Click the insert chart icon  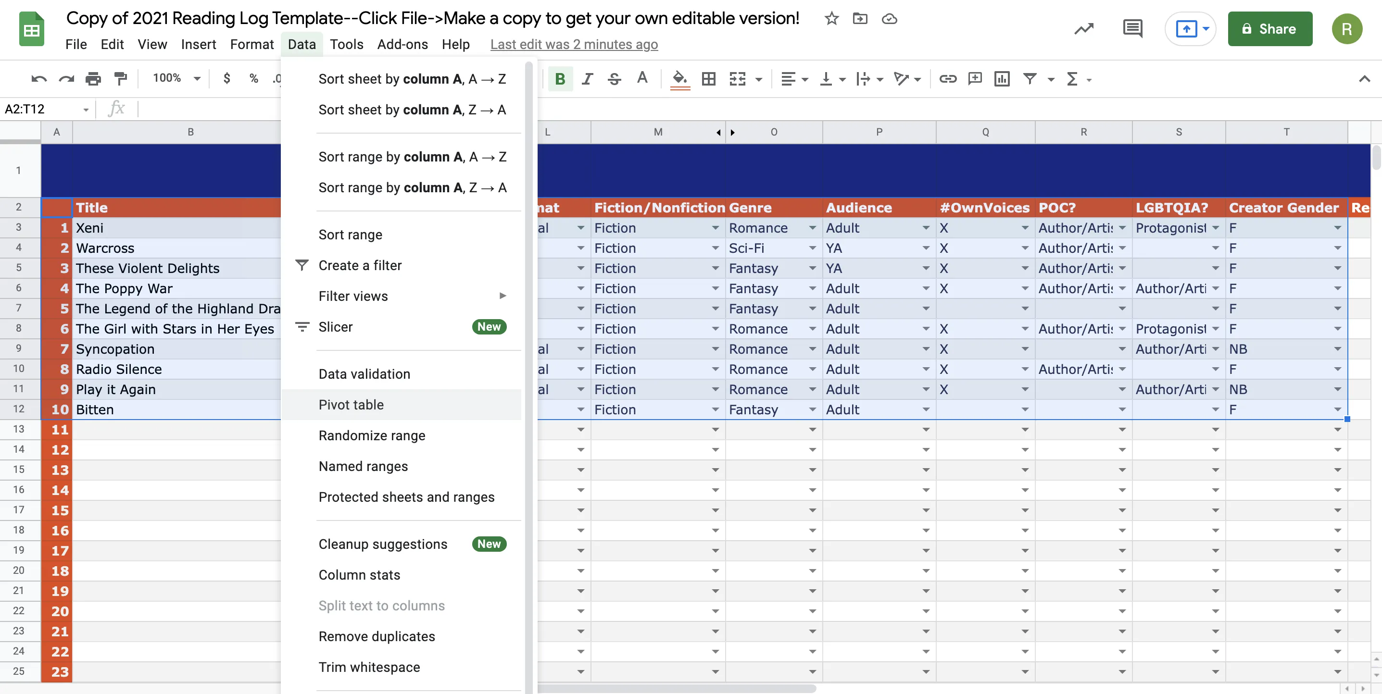pyautogui.click(x=1001, y=79)
